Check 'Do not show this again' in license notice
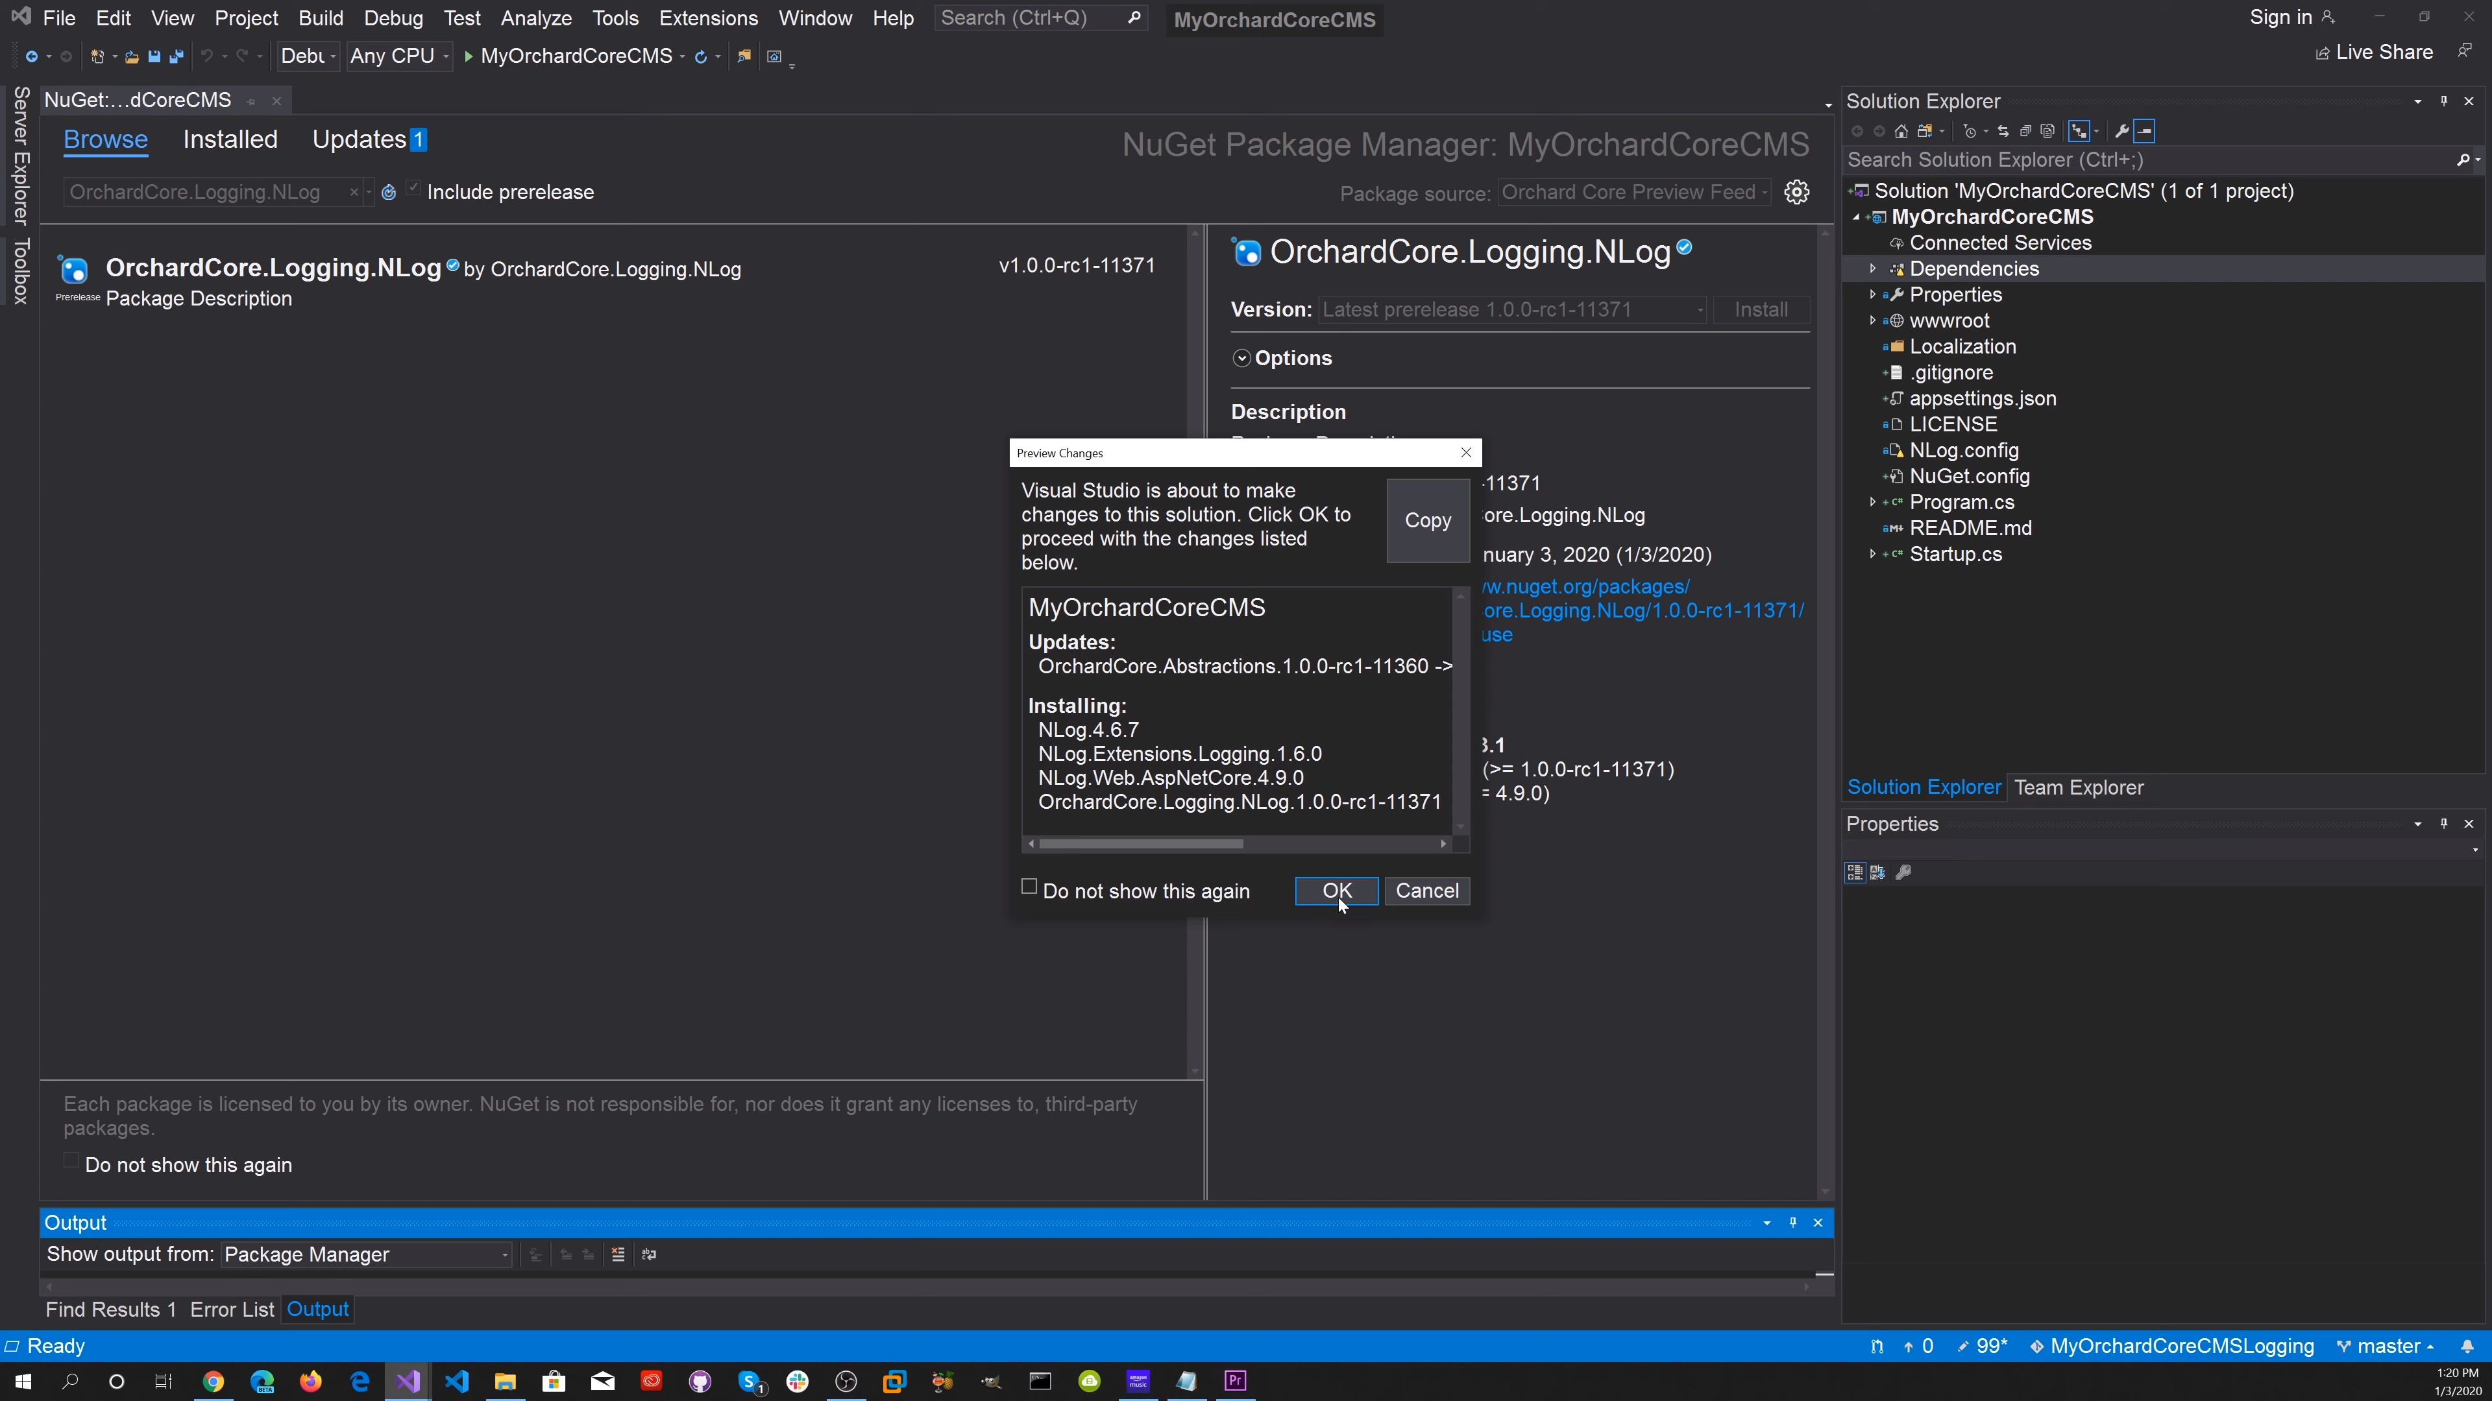This screenshot has height=1401, width=2492. point(71,1161)
